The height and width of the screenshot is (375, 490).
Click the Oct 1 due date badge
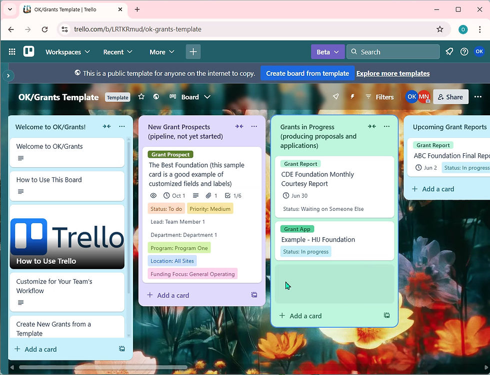tap(174, 196)
